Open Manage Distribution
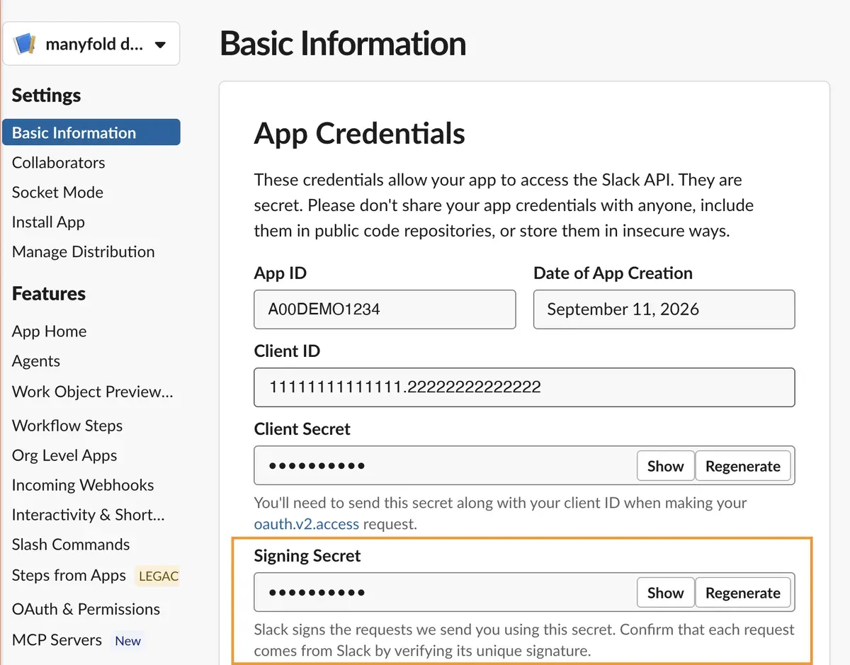The image size is (850, 665). pos(83,251)
